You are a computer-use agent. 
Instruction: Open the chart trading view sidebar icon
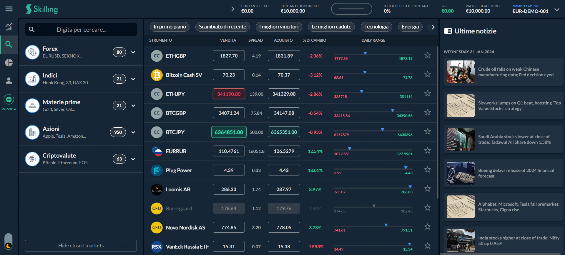[9, 27]
